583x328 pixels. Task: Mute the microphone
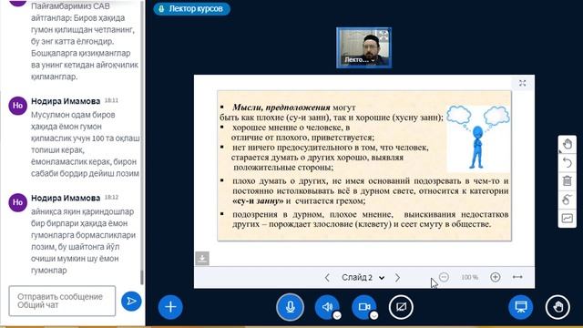point(290,307)
